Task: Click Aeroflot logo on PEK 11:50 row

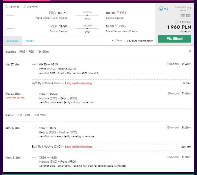Action: [10, 29]
